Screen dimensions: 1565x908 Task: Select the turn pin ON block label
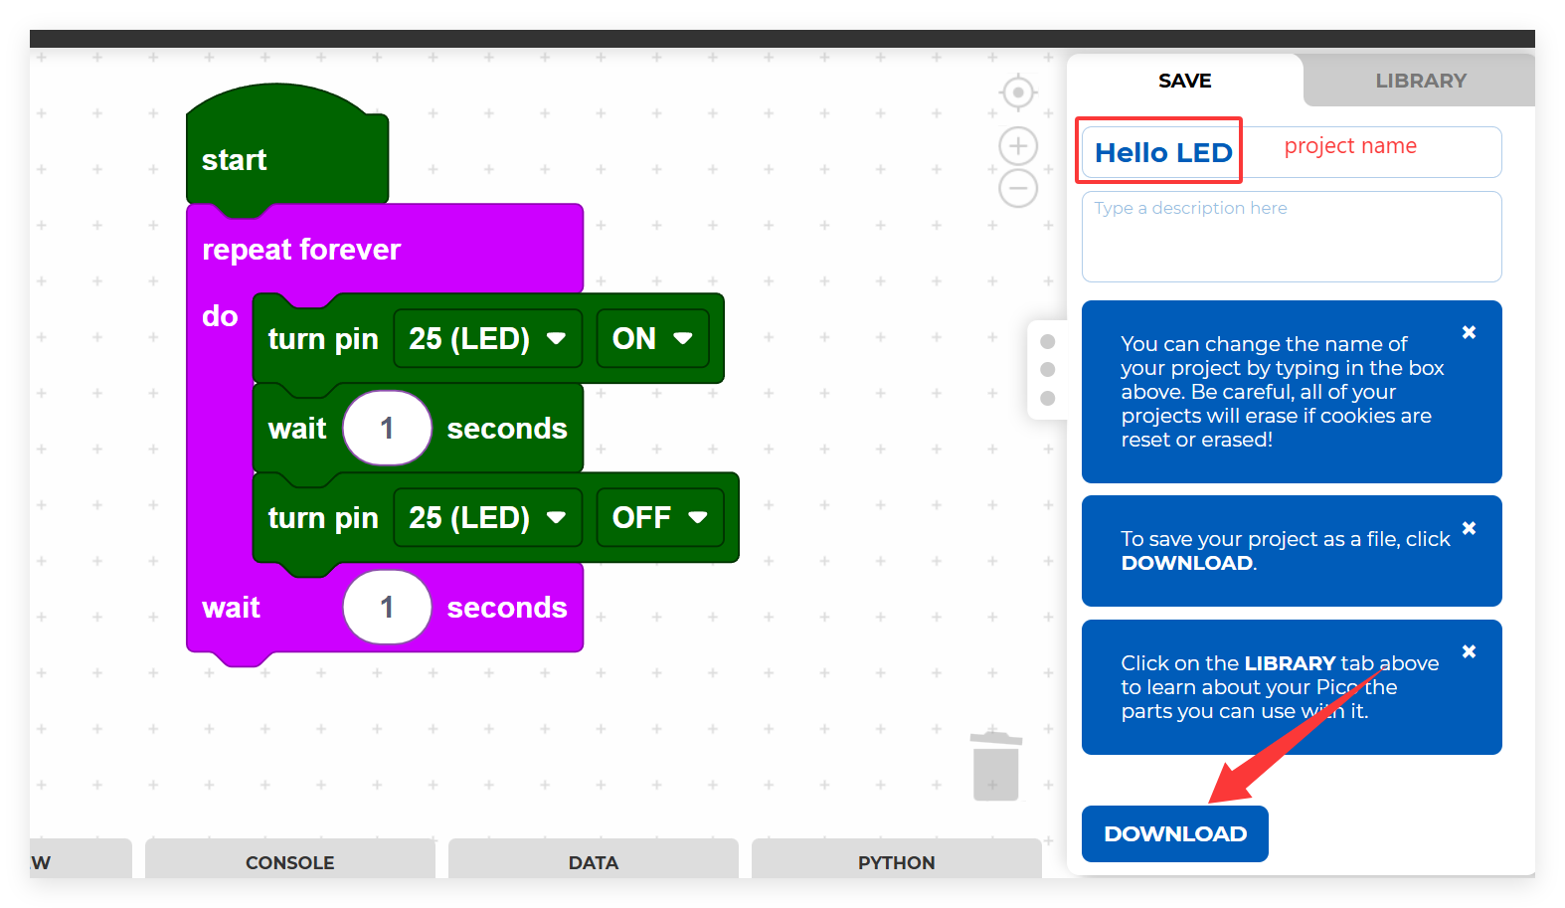point(323,339)
